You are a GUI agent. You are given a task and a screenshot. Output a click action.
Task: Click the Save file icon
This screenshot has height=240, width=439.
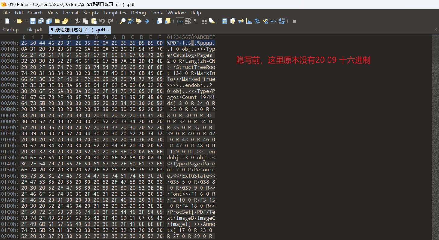[33, 21]
